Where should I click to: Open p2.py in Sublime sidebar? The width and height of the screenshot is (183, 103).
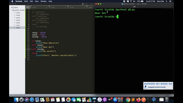[x=18, y=13]
